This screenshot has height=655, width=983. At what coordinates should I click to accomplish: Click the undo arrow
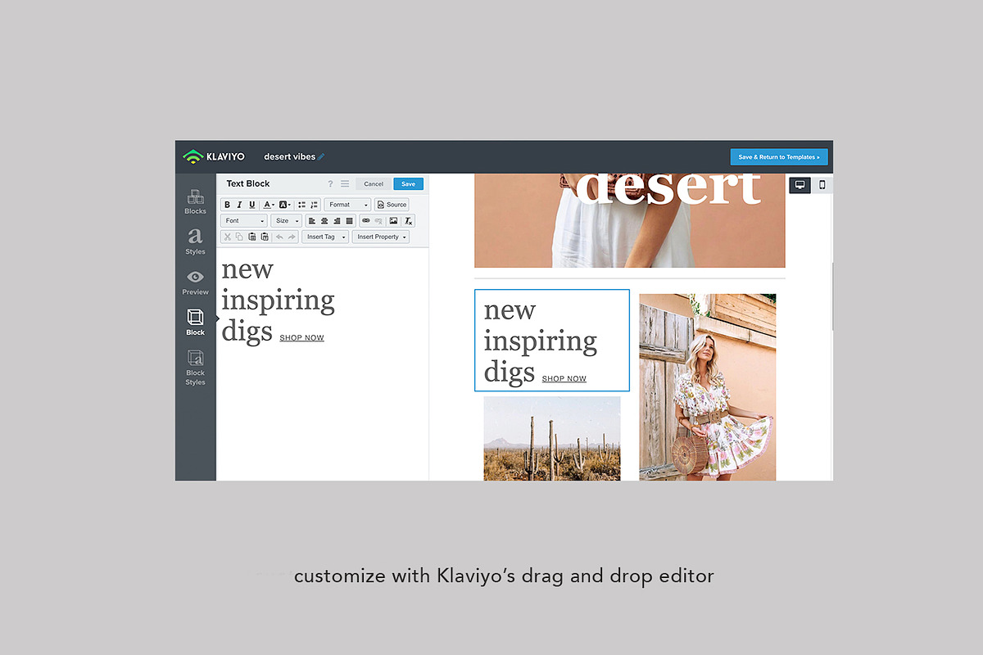[x=279, y=237]
